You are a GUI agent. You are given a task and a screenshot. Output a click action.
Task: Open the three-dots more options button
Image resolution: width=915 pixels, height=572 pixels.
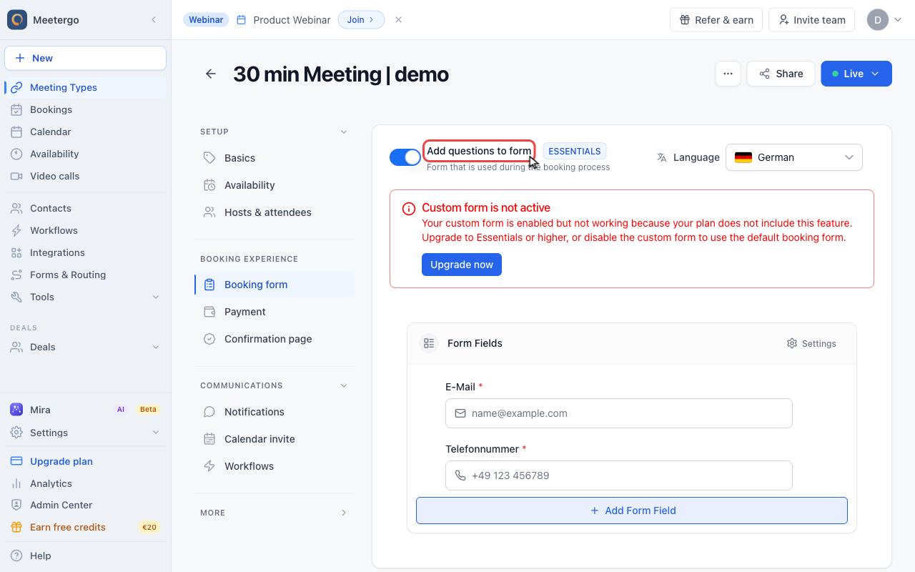(x=728, y=74)
